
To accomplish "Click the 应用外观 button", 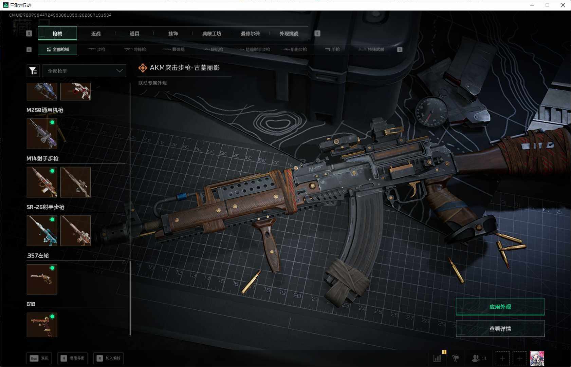I will [x=500, y=307].
